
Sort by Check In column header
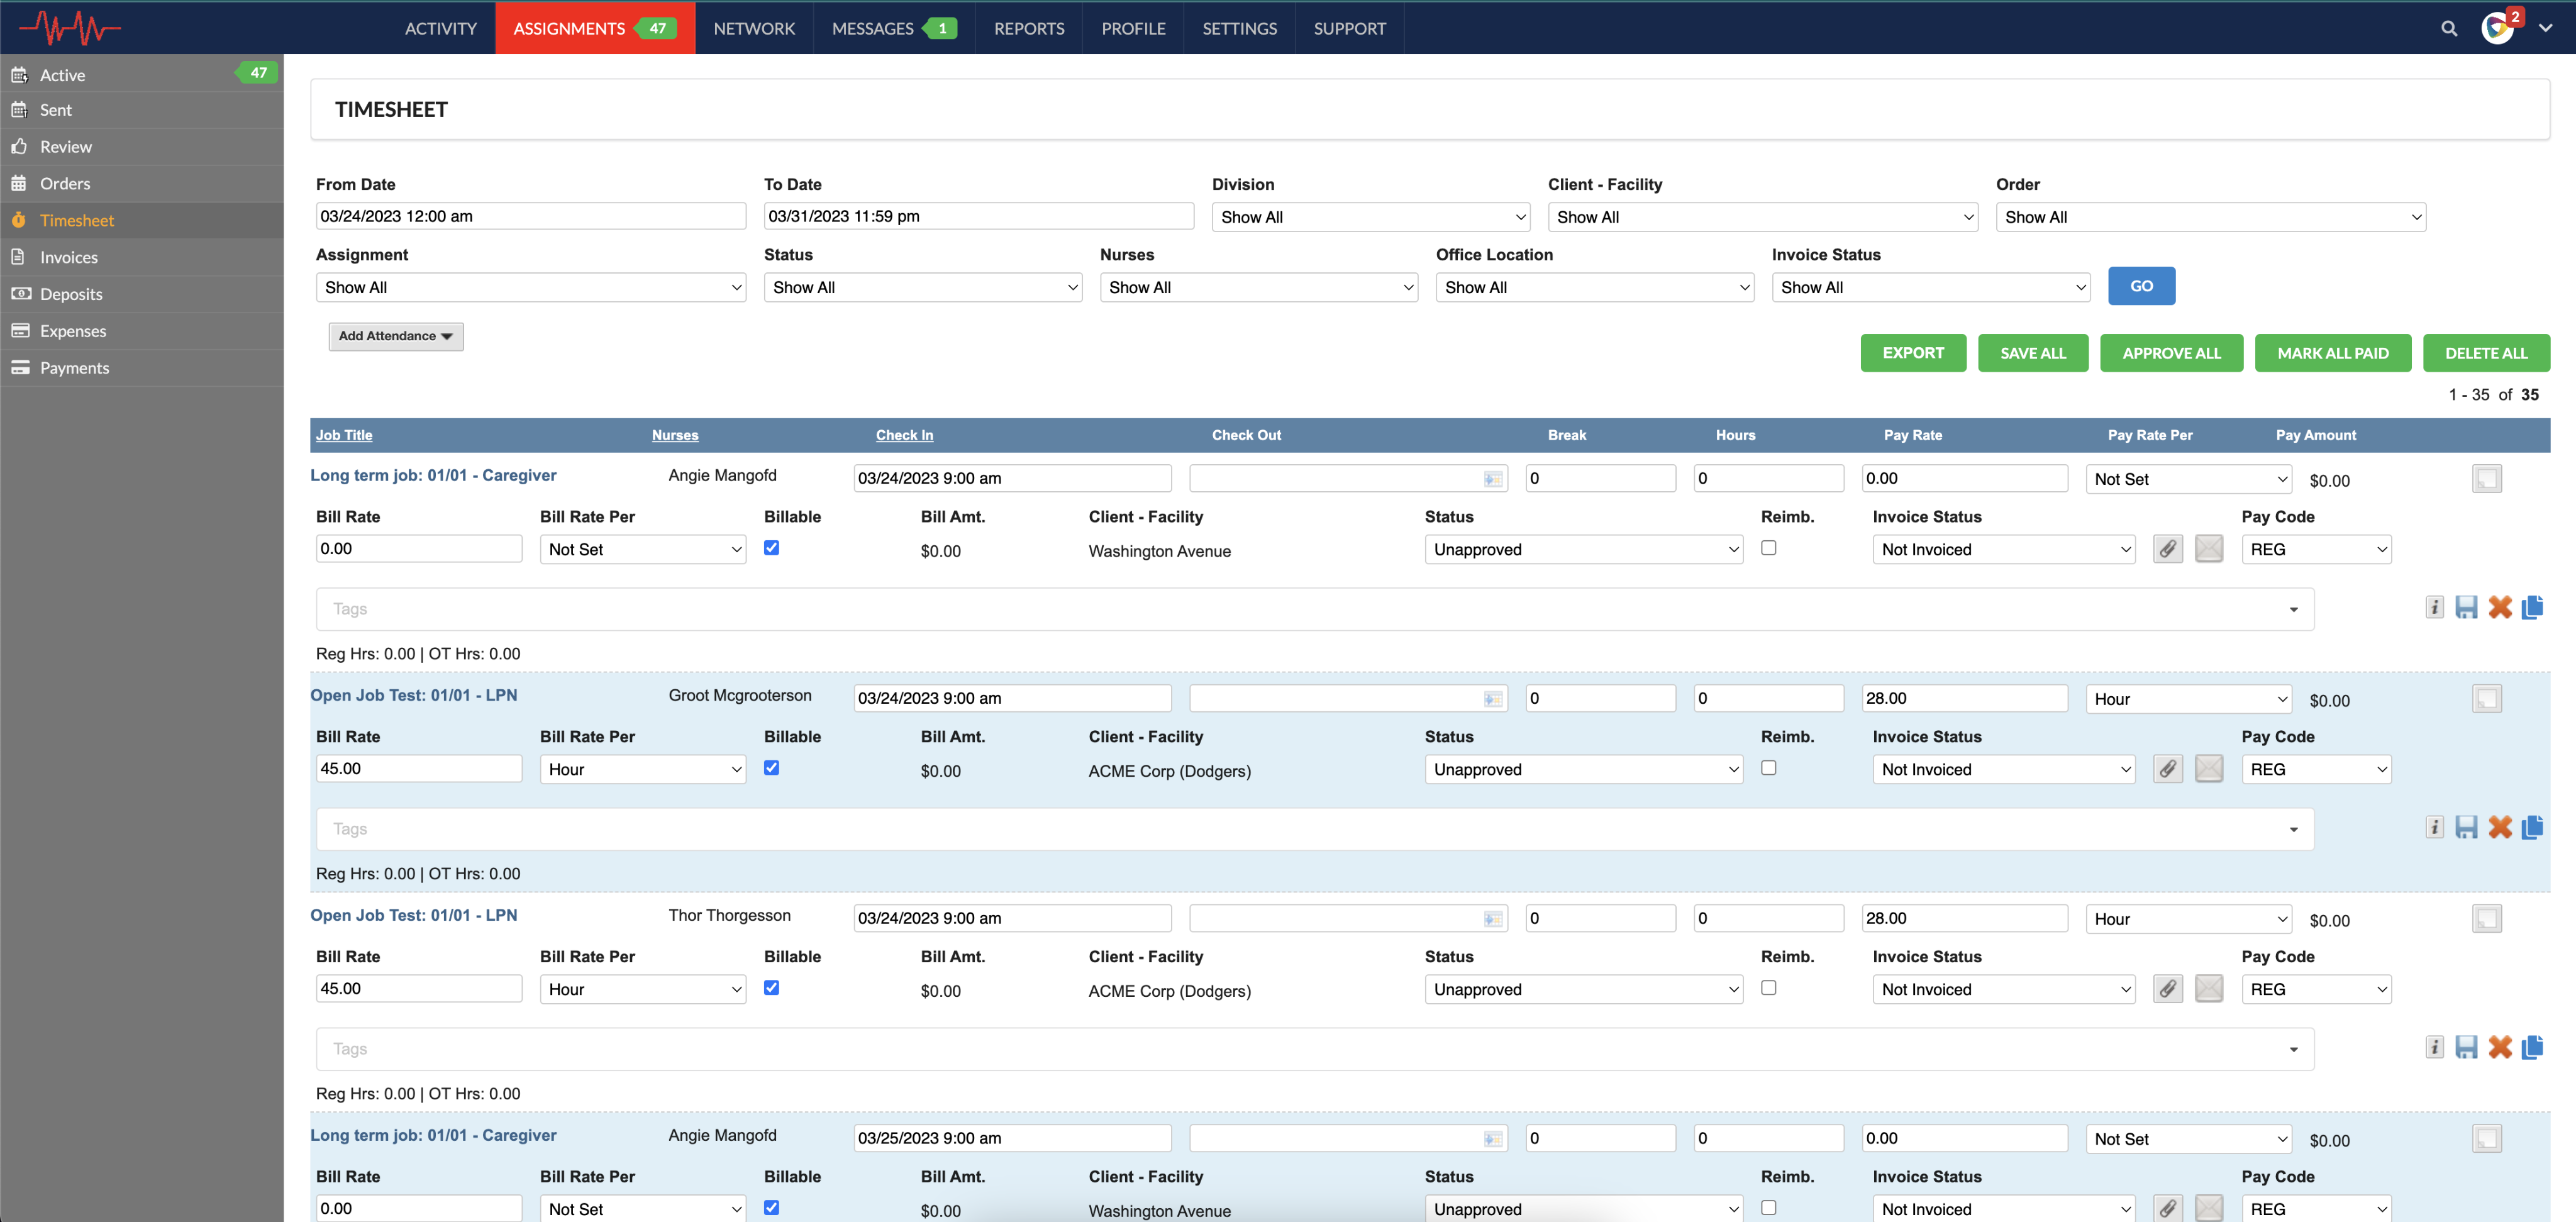pos(904,435)
